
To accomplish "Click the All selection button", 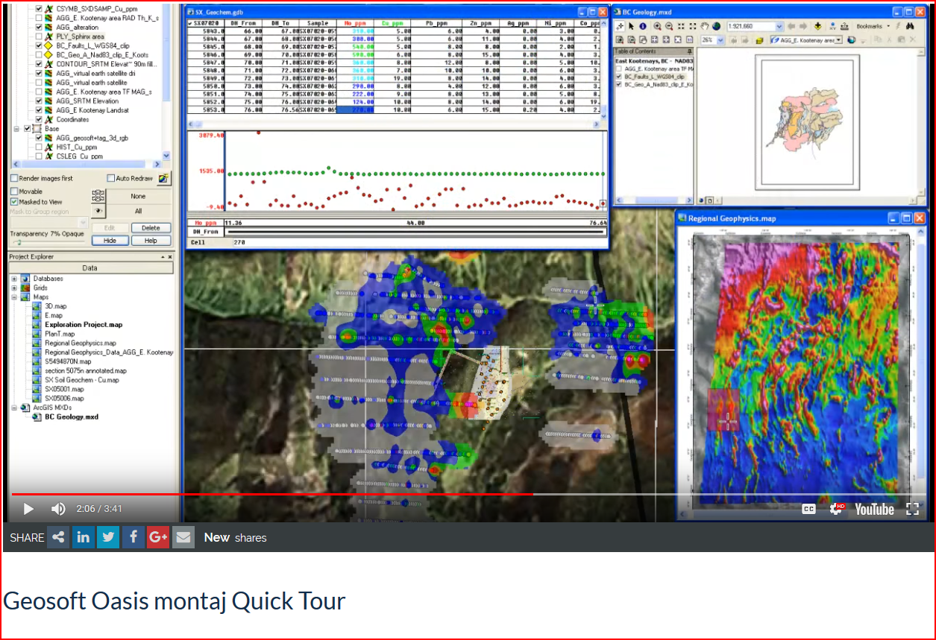I will point(138,212).
